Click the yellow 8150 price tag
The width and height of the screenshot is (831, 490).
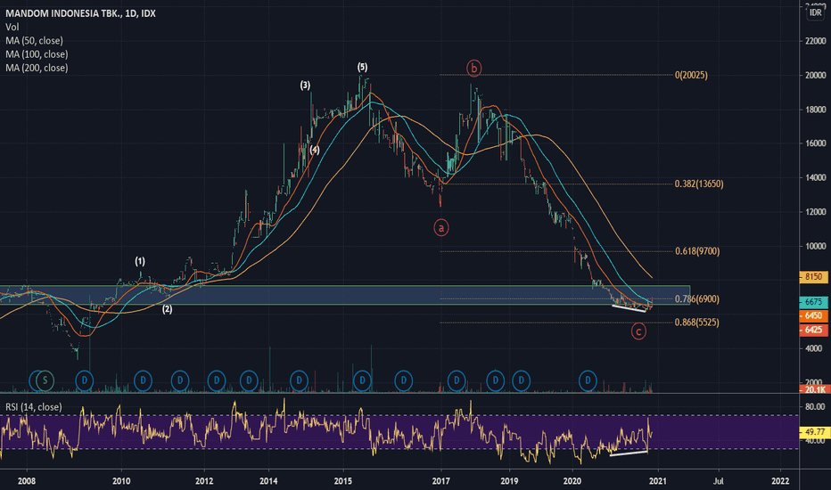coord(813,276)
